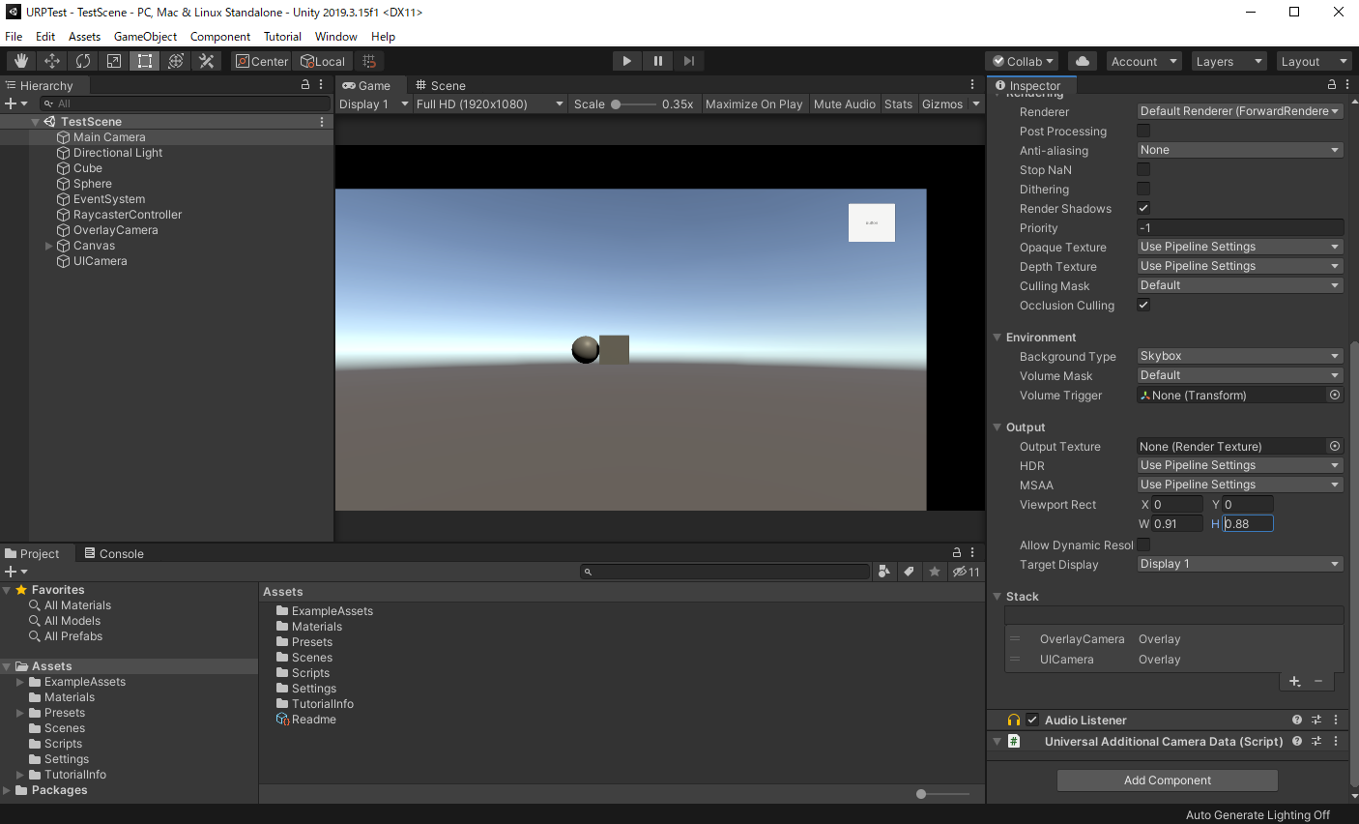Collapse the Environment section
The width and height of the screenshot is (1359, 824).
[997, 338]
